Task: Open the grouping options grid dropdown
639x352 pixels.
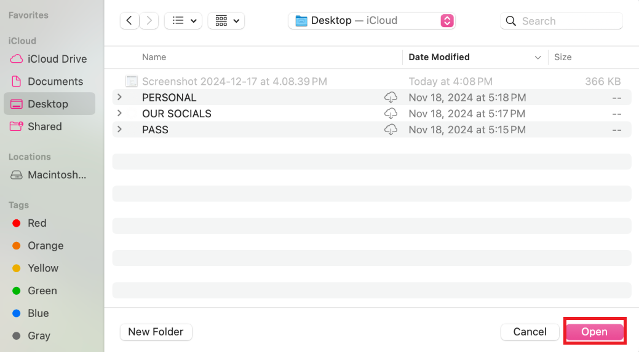Action: tap(226, 21)
